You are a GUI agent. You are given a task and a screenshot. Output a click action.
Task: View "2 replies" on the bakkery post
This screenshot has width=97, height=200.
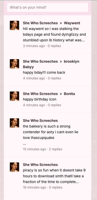click(56, 149)
